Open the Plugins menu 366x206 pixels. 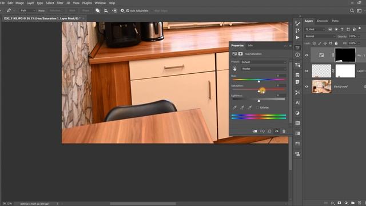coord(87,3)
